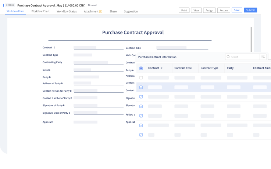This screenshot has height=169, width=271.
Task: Click the View button
Action: (x=196, y=10)
